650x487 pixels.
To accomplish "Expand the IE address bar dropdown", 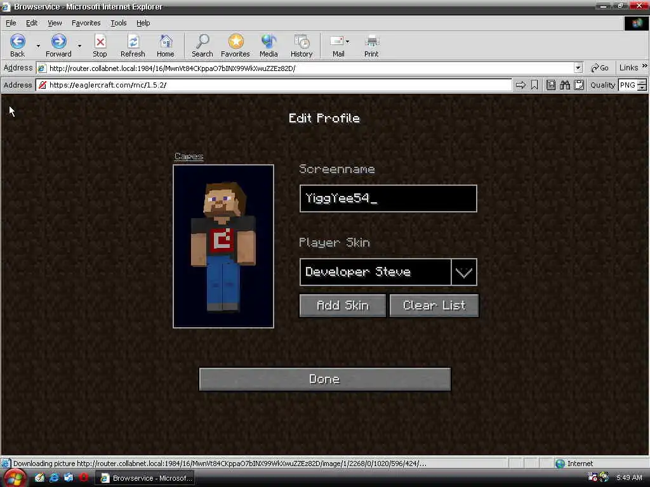I will pyautogui.click(x=578, y=68).
